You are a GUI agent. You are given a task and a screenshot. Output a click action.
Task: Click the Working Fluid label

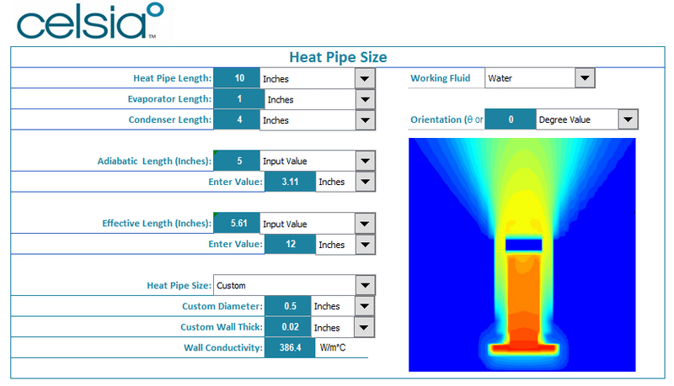point(440,78)
